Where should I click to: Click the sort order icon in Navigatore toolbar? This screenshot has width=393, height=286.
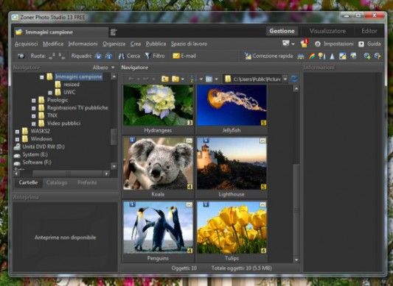(192, 79)
